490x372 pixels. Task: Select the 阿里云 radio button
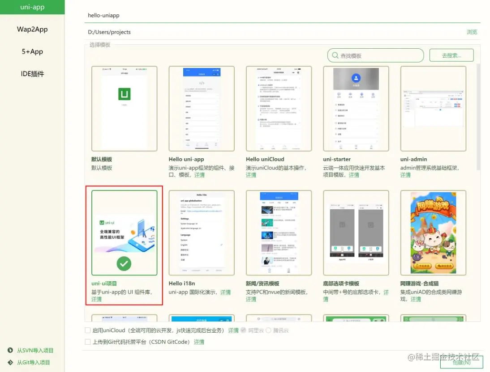pos(244,330)
